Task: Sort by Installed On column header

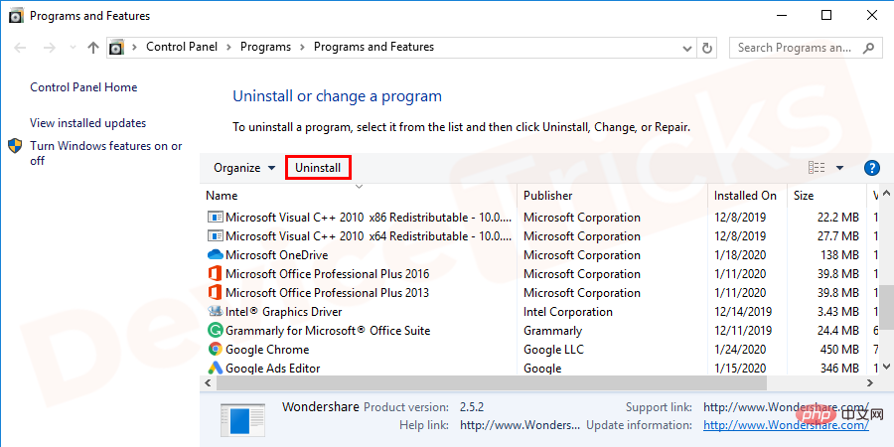Action: coord(747,196)
